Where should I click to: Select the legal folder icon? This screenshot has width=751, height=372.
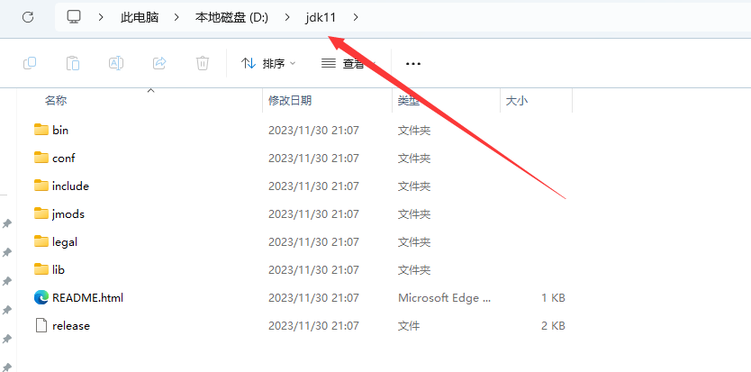pos(41,241)
